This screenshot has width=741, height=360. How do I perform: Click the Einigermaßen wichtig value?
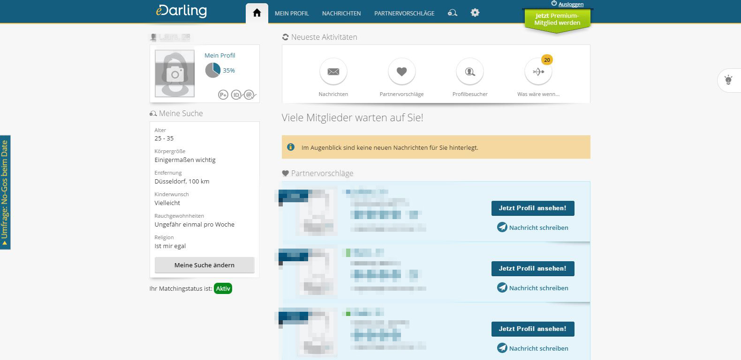185,160
